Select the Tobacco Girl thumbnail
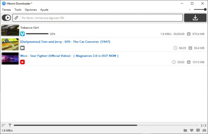Screen dimensions: 208x134 click(10, 30)
